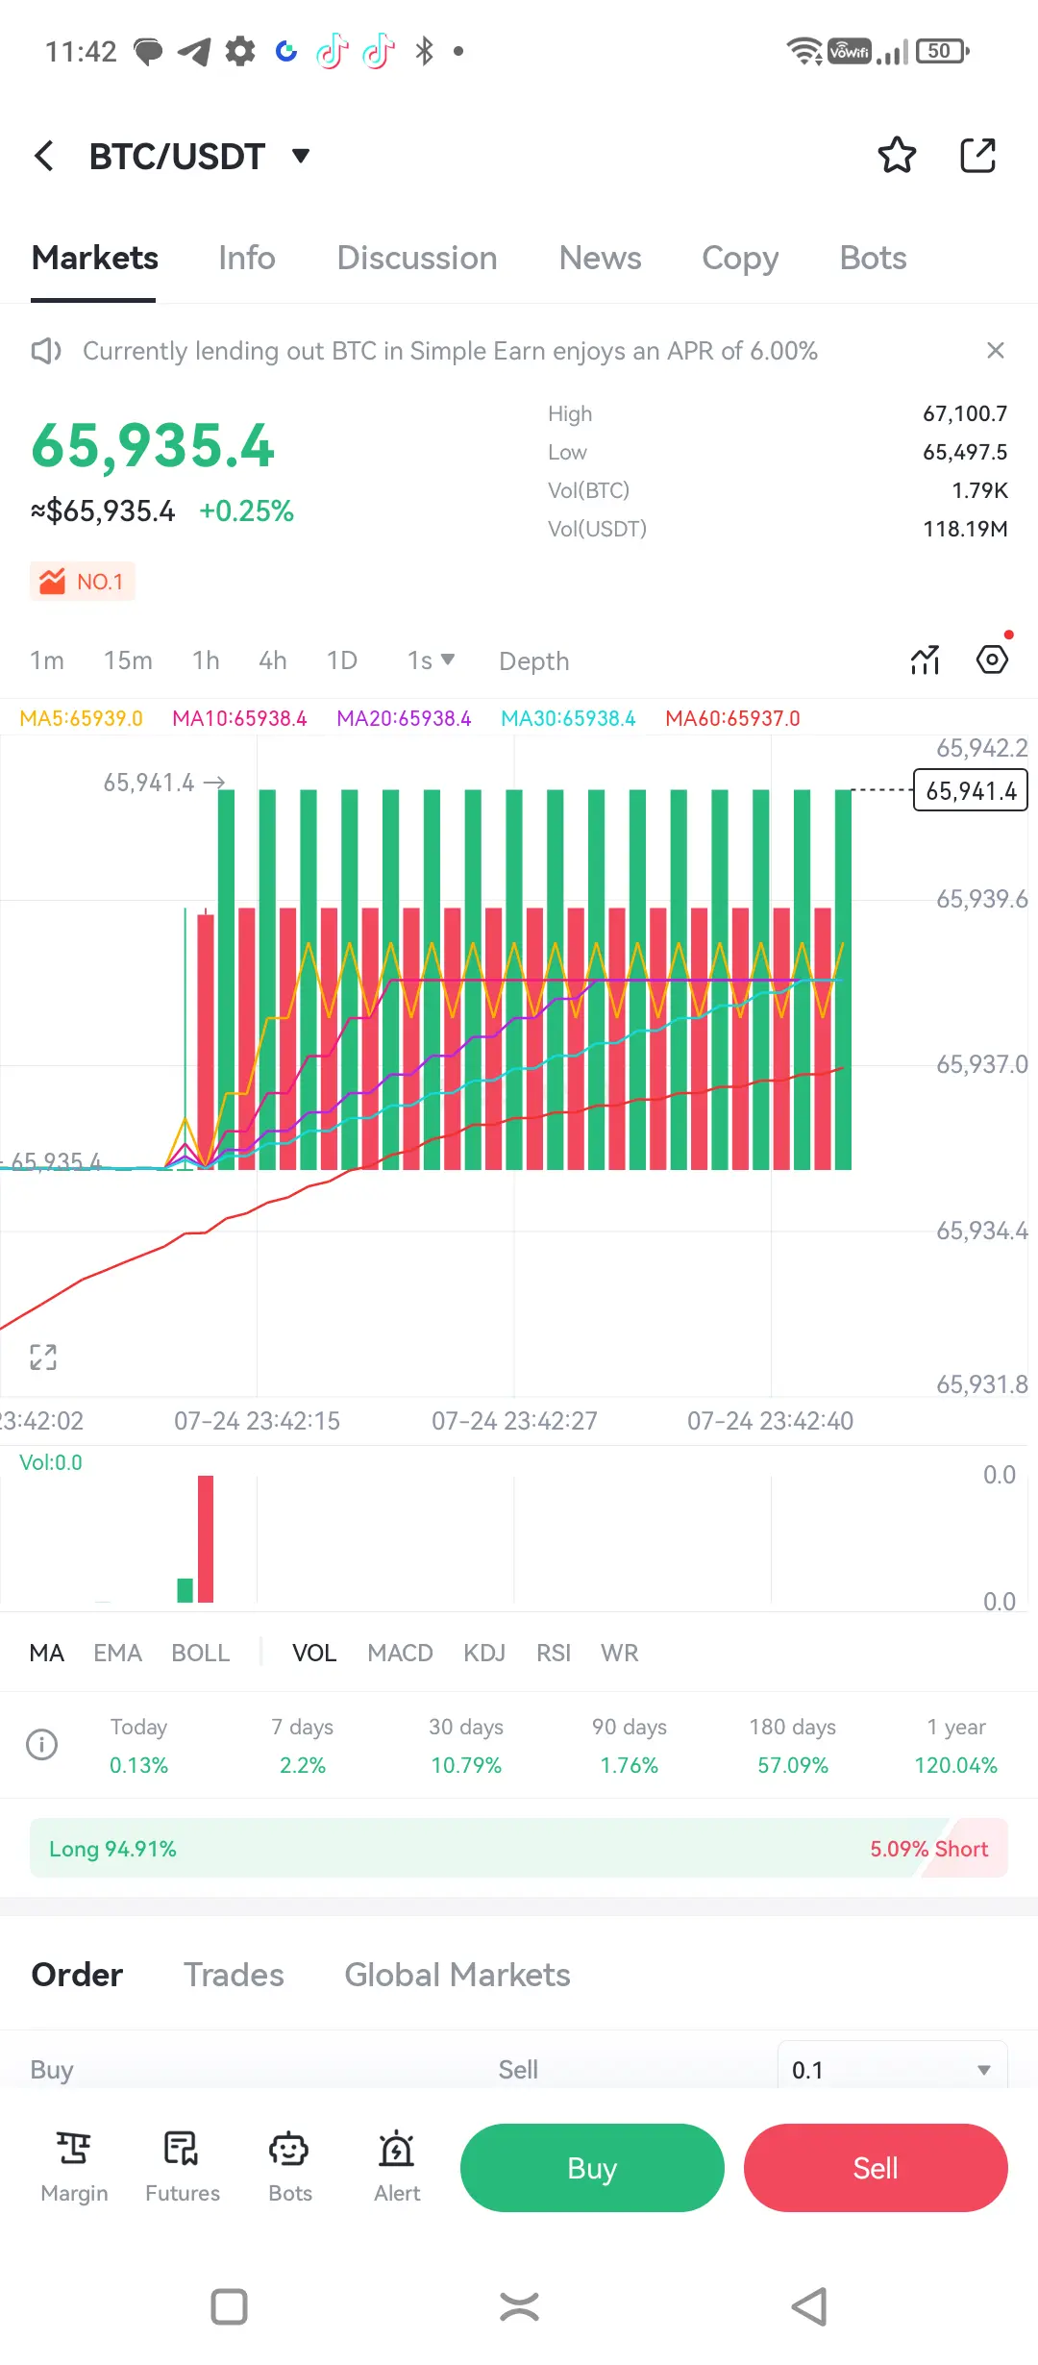Tap the MA60:65937.0 legend value
The height and width of the screenshot is (2365, 1038).
(x=732, y=718)
